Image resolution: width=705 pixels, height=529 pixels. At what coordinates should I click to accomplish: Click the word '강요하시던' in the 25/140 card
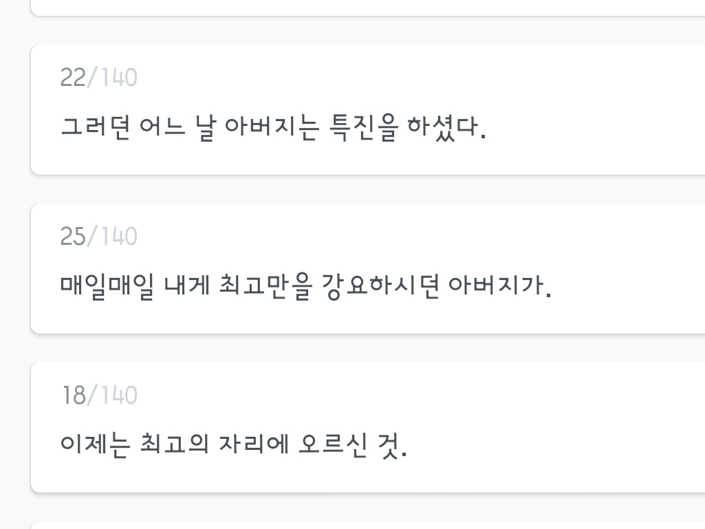[380, 285]
